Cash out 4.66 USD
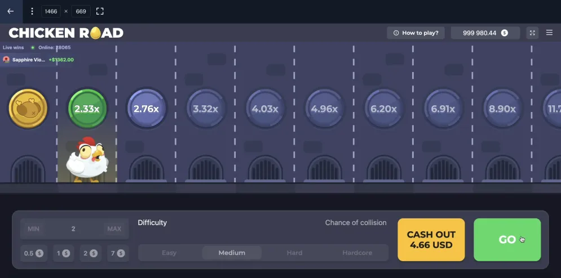This screenshot has width=561, height=278. pos(431,240)
